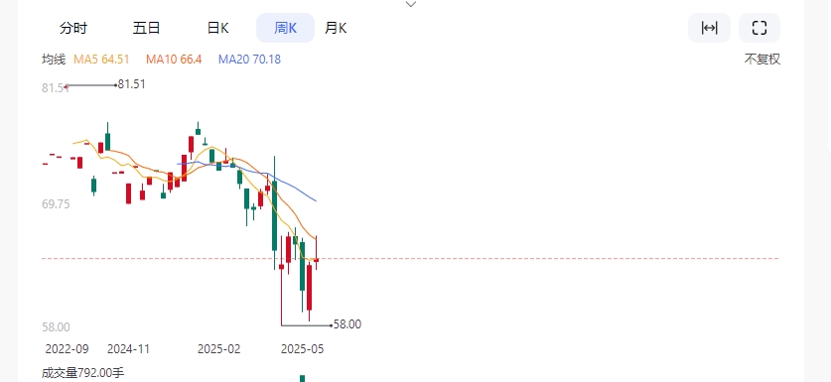Select the 2024-11 date axis label
Screen dimensions: 831x382
coord(128,349)
